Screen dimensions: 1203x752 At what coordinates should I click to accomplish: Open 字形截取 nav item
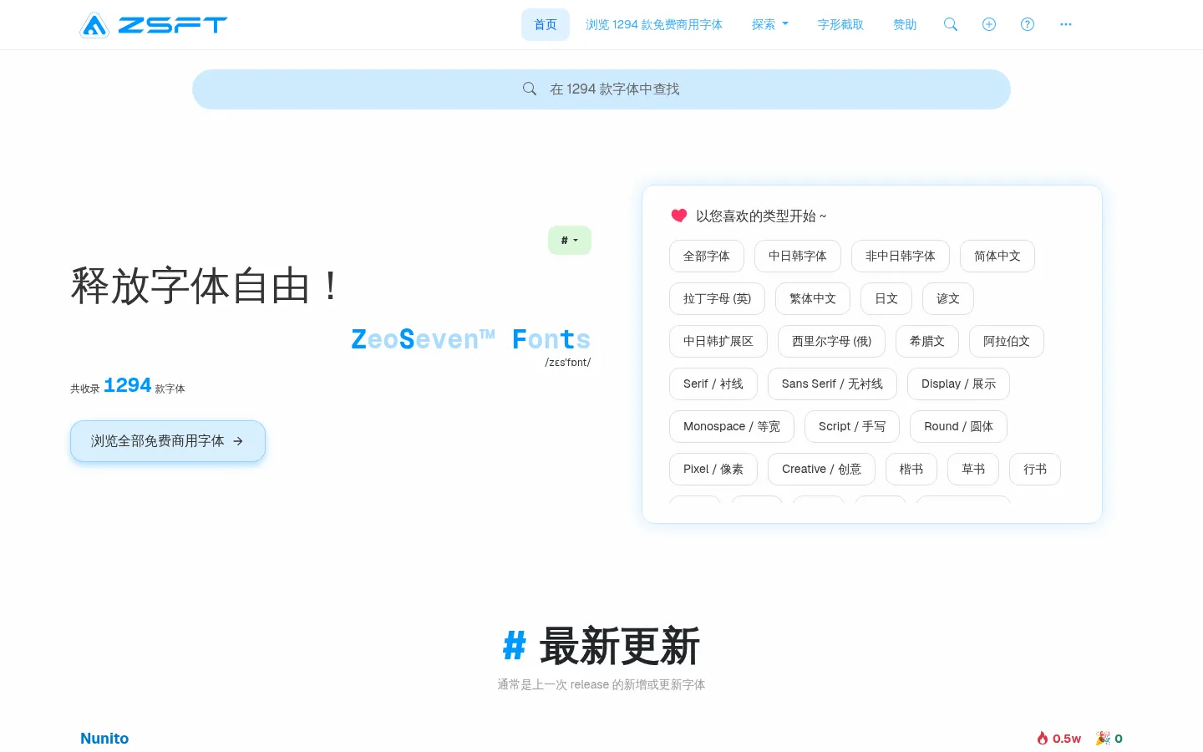coord(840,24)
